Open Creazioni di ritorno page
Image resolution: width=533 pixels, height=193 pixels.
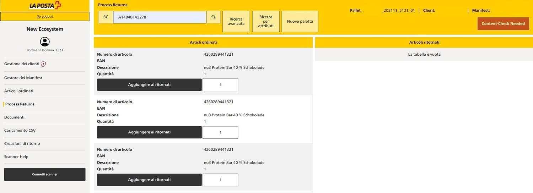(22, 144)
